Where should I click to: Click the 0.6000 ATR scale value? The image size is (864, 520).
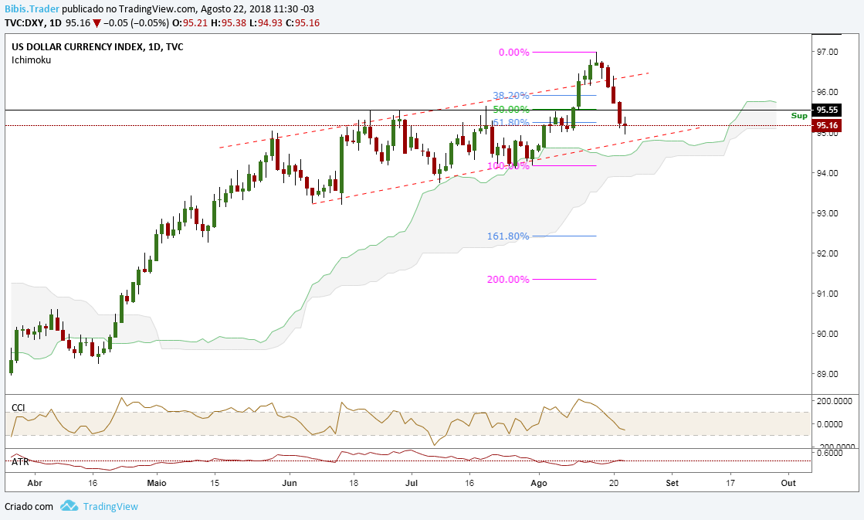tap(830, 454)
